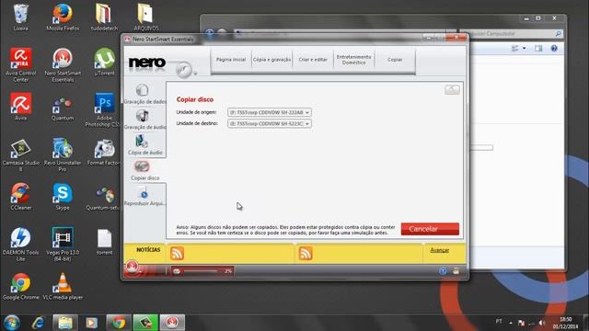Open ARQUIVOS folder on desktop
The image size is (589, 331).
coord(145,17)
